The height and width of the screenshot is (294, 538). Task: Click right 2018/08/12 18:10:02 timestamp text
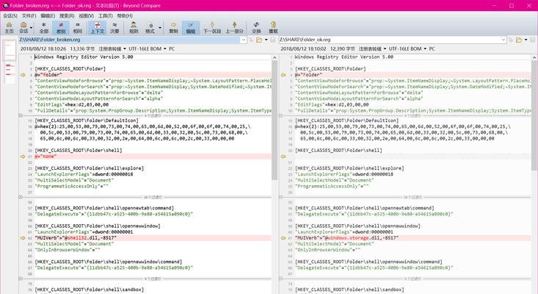[x=303, y=49]
